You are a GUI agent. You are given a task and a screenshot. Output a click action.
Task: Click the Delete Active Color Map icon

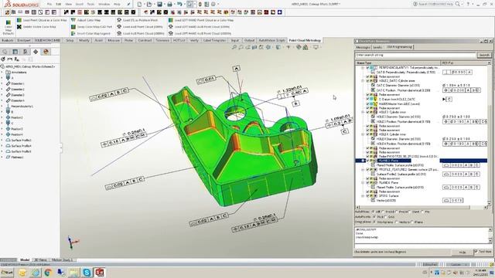click(x=19, y=27)
